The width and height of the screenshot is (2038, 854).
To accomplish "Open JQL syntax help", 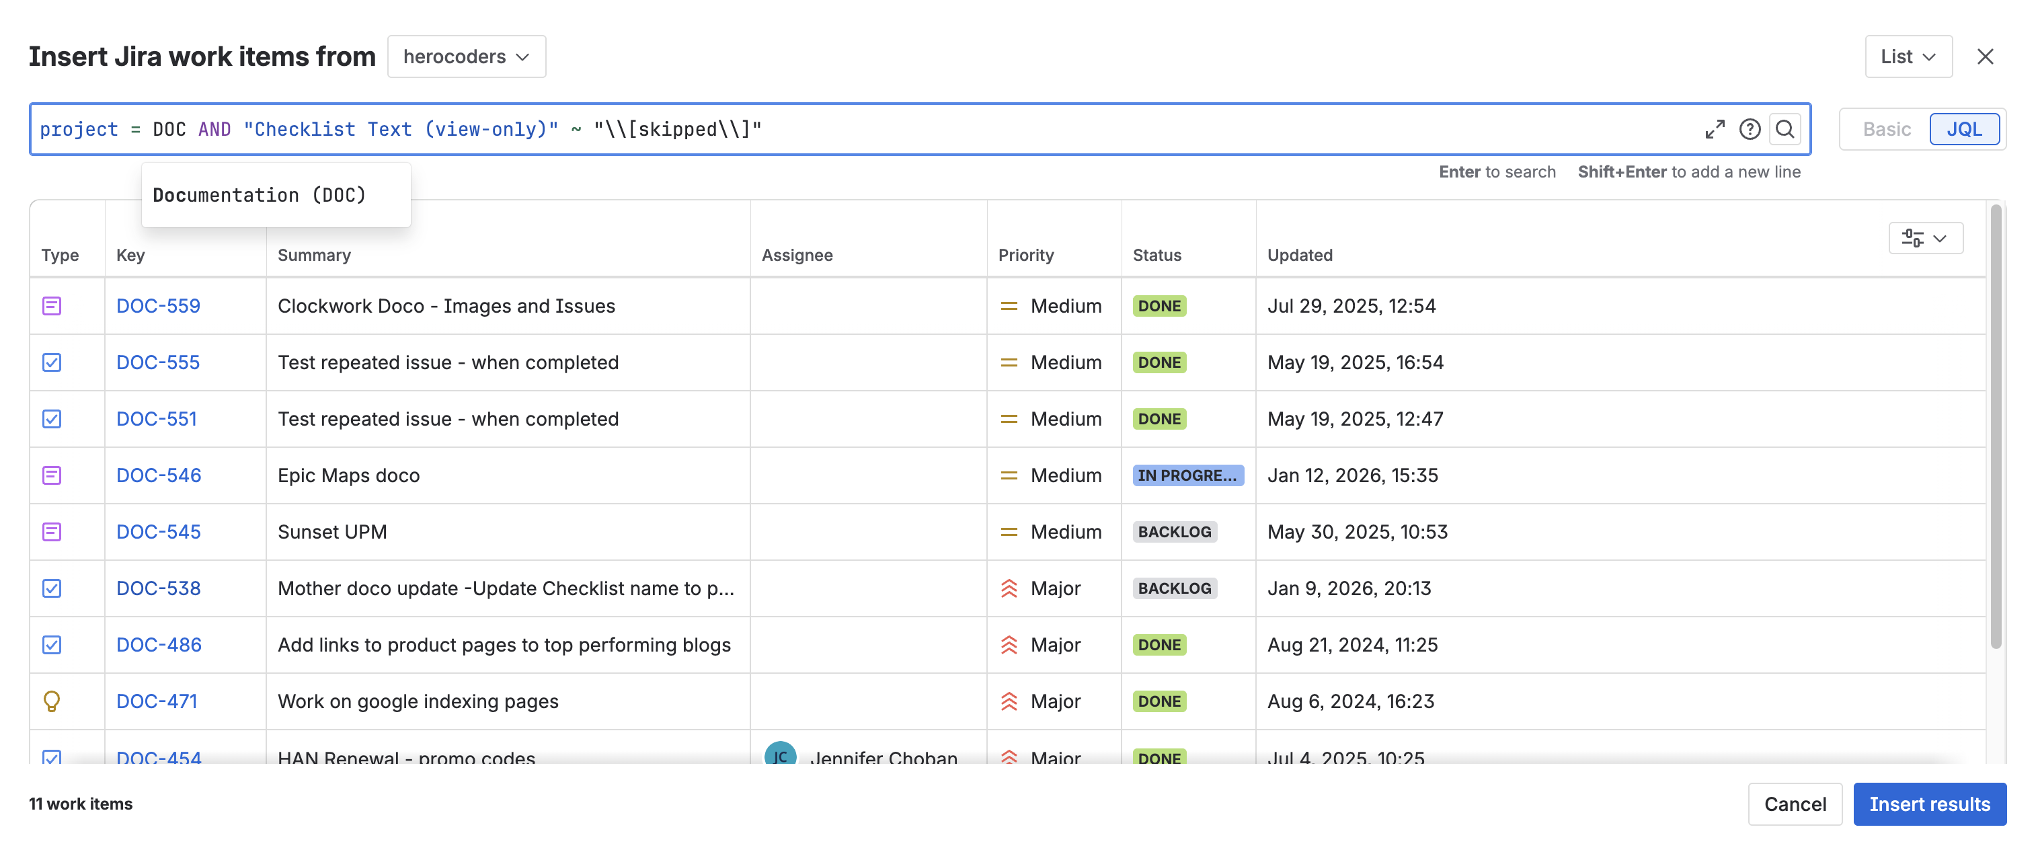I will tap(1750, 129).
